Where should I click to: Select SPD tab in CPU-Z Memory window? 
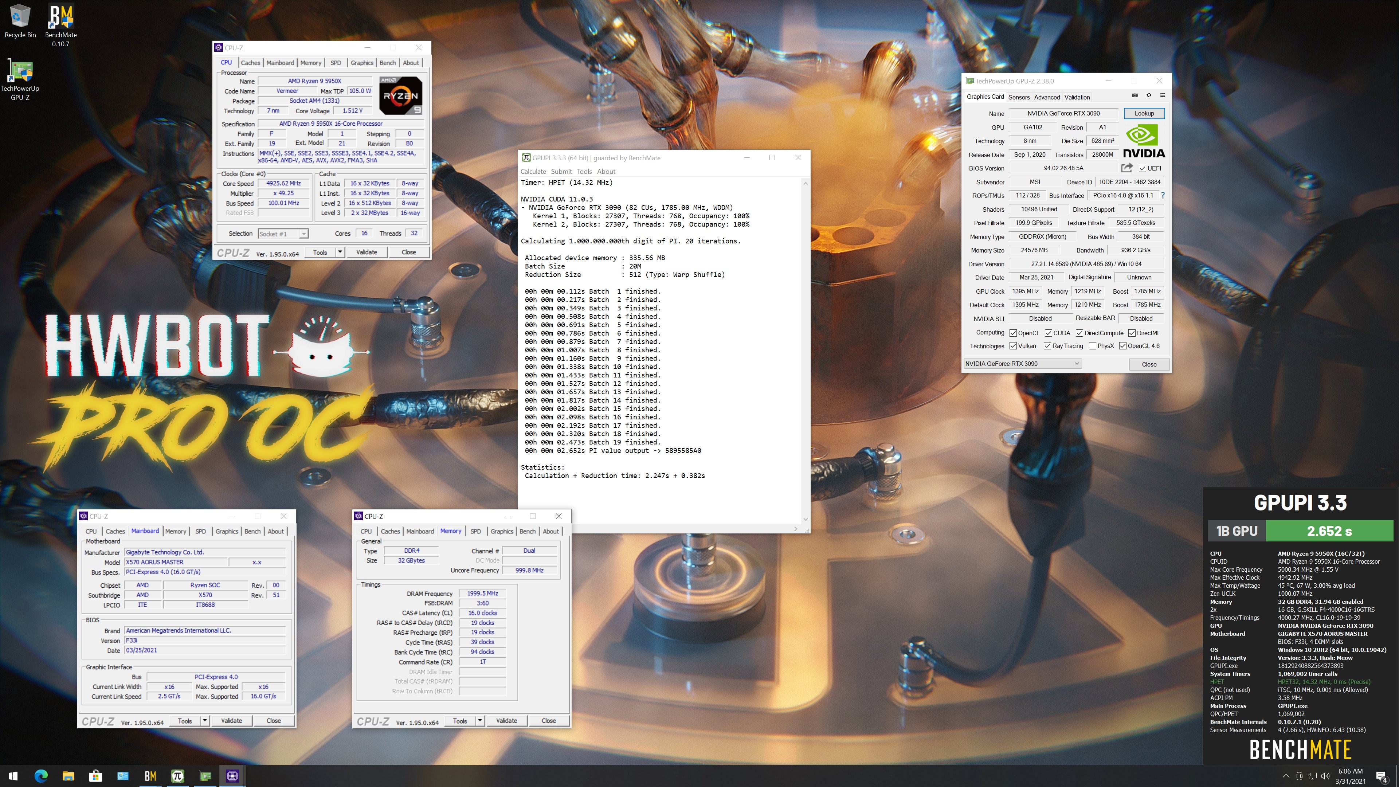tap(476, 531)
